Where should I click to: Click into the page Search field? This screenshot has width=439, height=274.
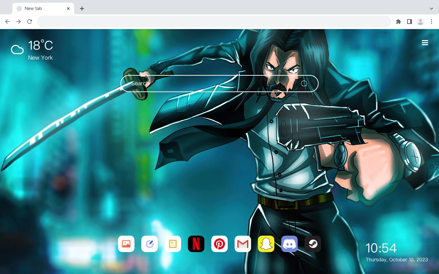[219, 84]
